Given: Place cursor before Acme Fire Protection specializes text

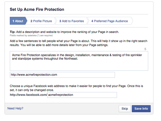Looking at the screenshot, I should coord(12,55).
